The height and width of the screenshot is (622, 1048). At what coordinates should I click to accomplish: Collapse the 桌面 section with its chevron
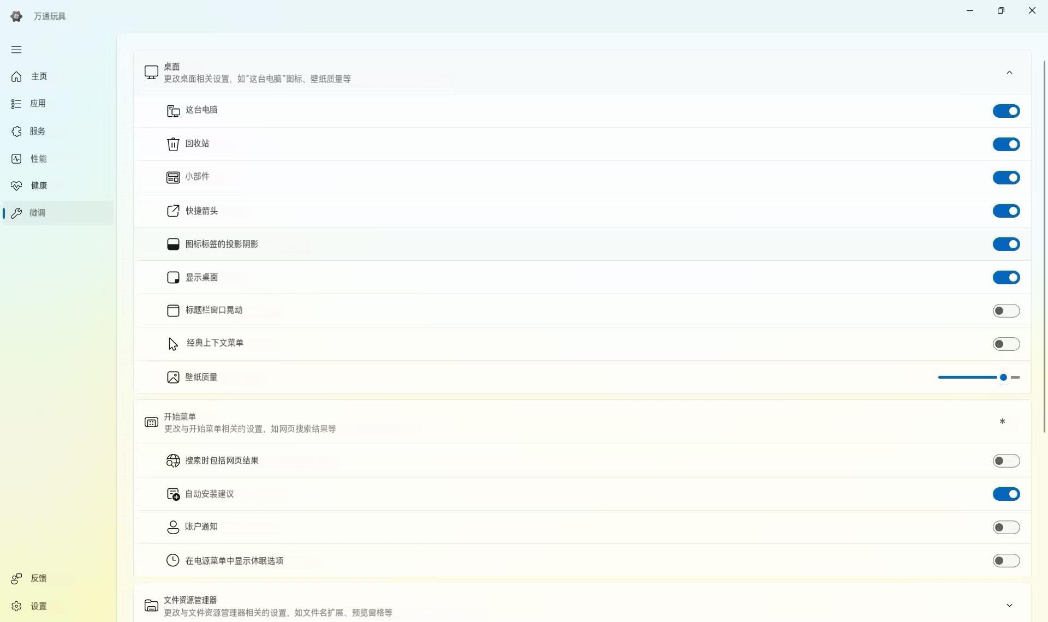click(x=1009, y=73)
